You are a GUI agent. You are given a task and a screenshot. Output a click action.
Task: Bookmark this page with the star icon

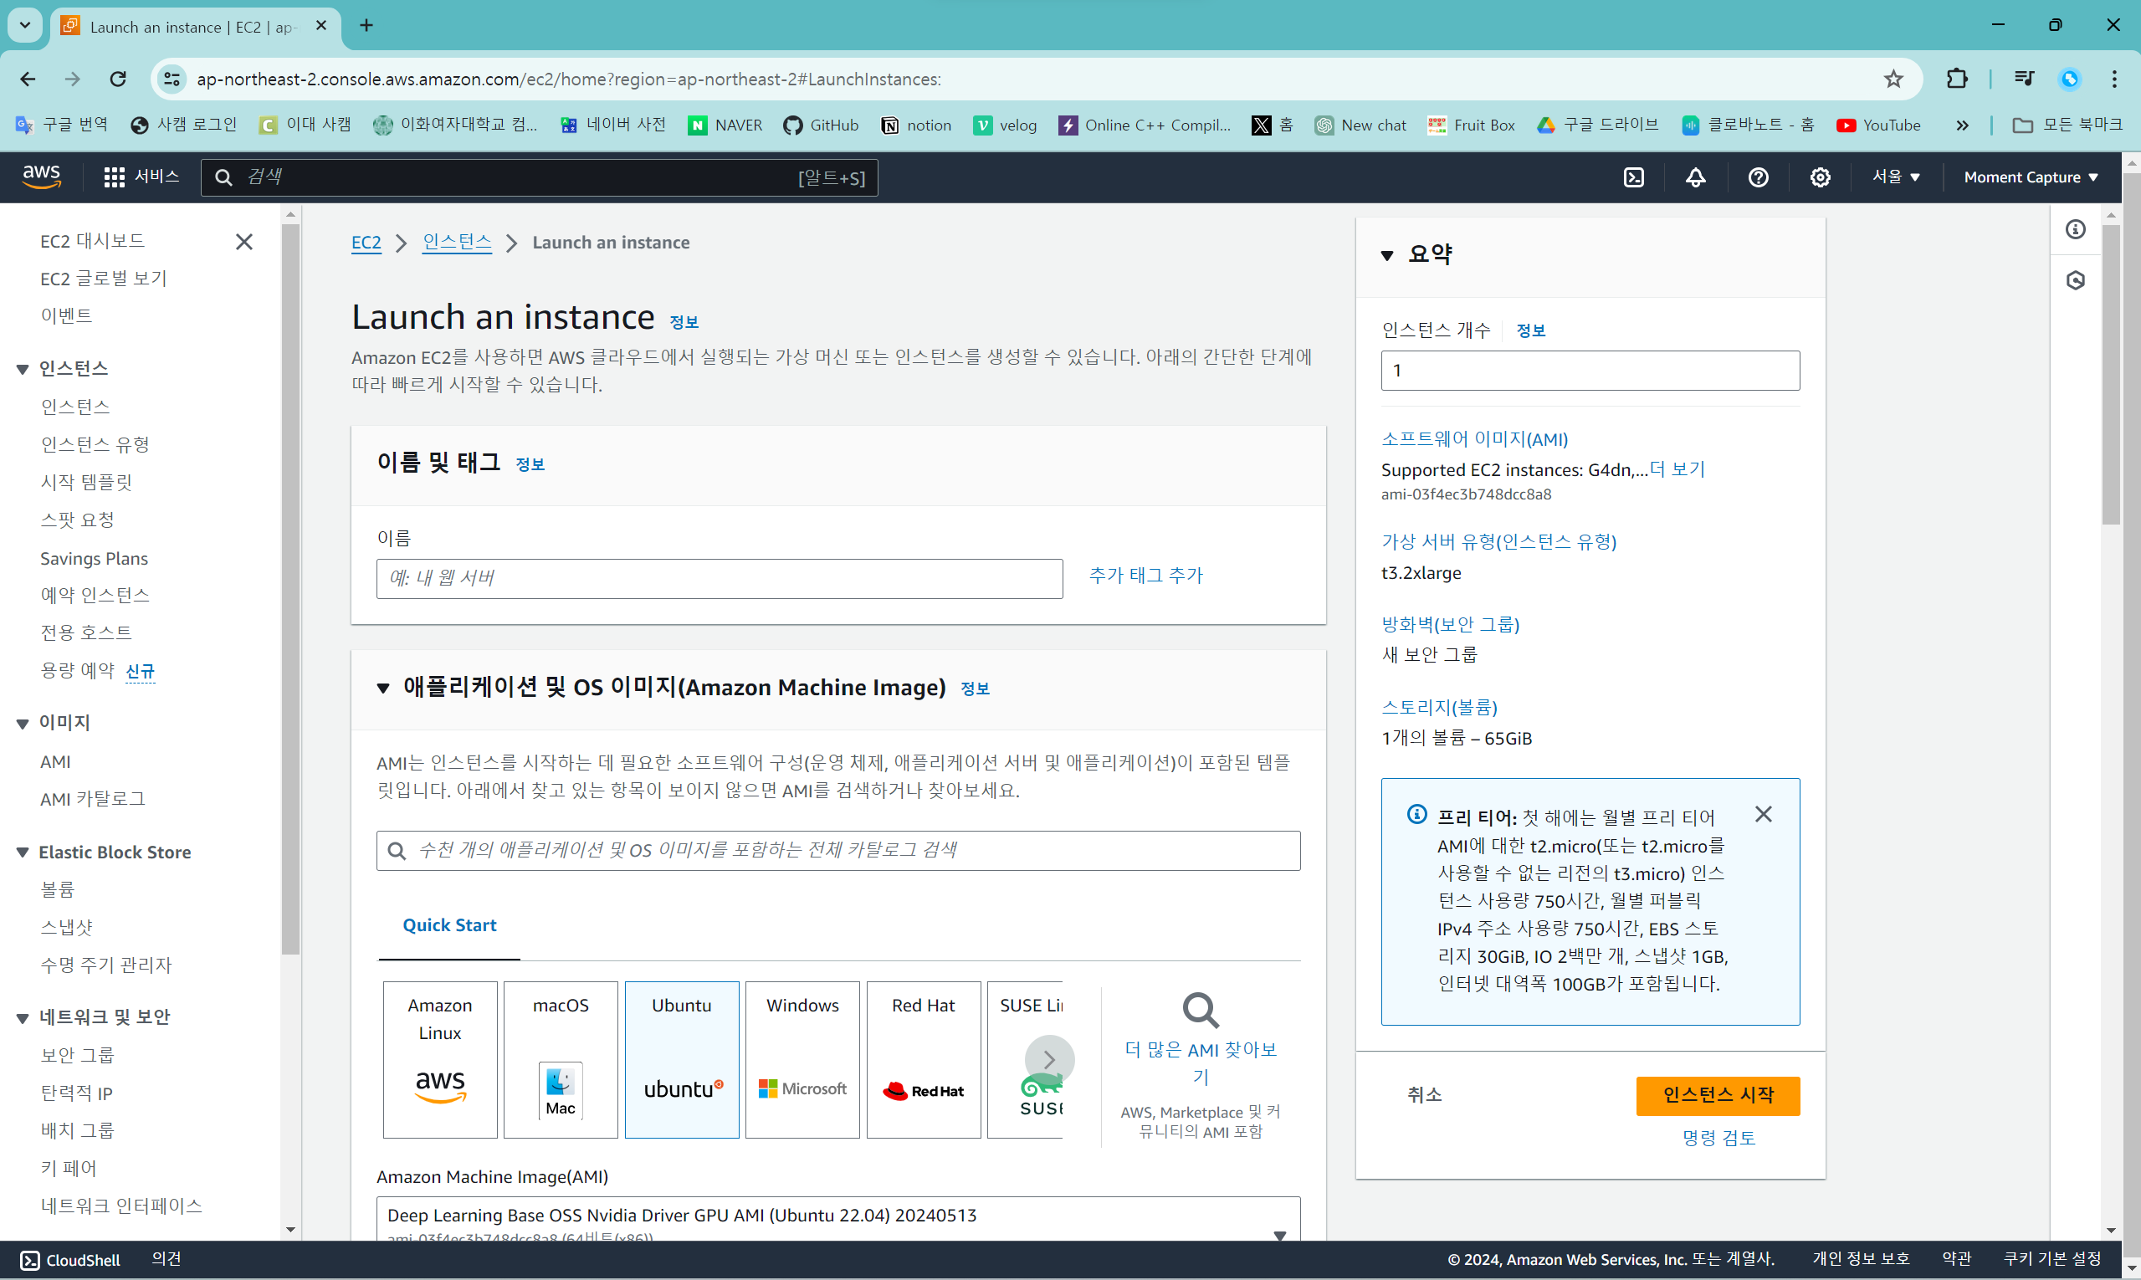pyautogui.click(x=1893, y=79)
